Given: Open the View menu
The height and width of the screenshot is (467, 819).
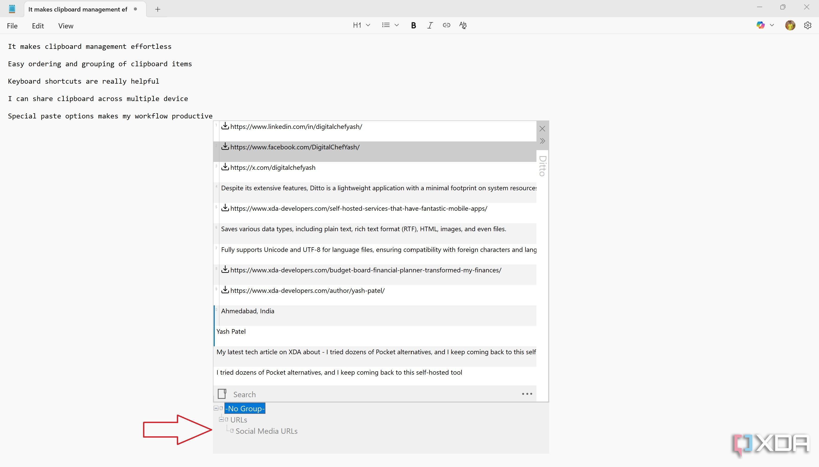Looking at the screenshot, I should pyautogui.click(x=66, y=26).
